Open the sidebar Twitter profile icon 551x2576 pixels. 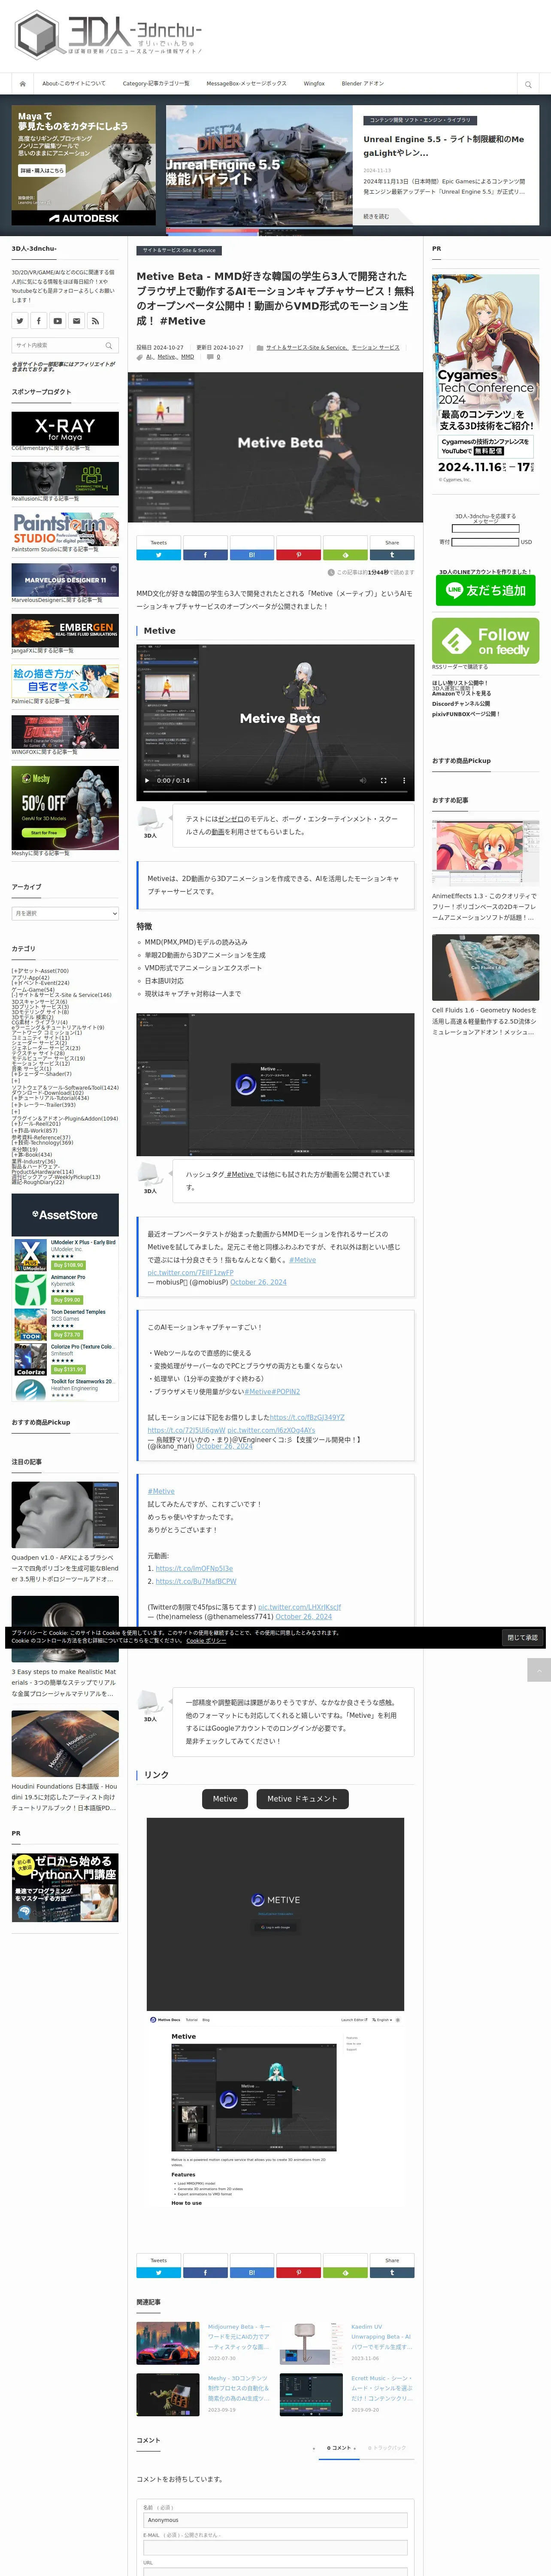pos(20,321)
